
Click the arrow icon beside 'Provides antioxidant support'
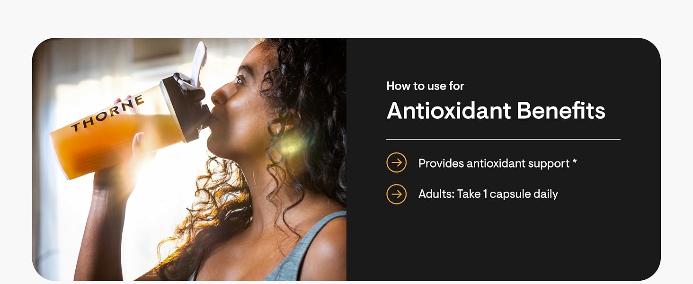(397, 163)
